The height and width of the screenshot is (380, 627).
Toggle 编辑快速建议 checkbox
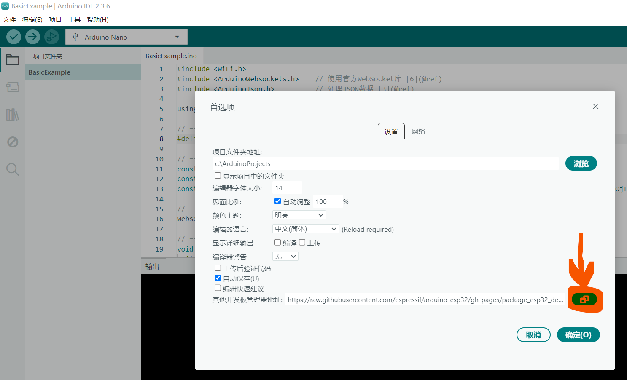[218, 288]
